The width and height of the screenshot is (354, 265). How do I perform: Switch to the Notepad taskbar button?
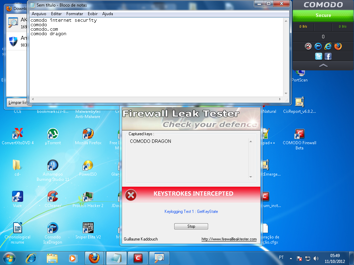[x=116, y=258]
